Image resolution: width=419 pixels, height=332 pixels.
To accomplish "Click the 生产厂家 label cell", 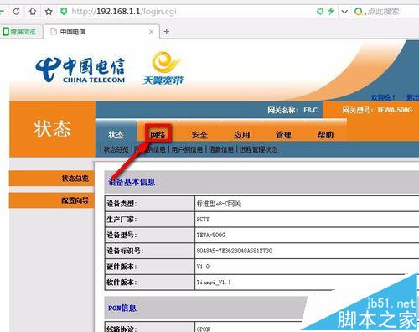I will click(149, 220).
